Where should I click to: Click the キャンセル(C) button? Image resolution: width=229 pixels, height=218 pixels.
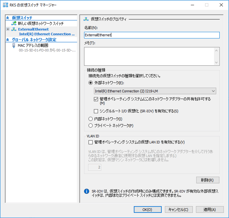pyautogui.click(x=179, y=209)
